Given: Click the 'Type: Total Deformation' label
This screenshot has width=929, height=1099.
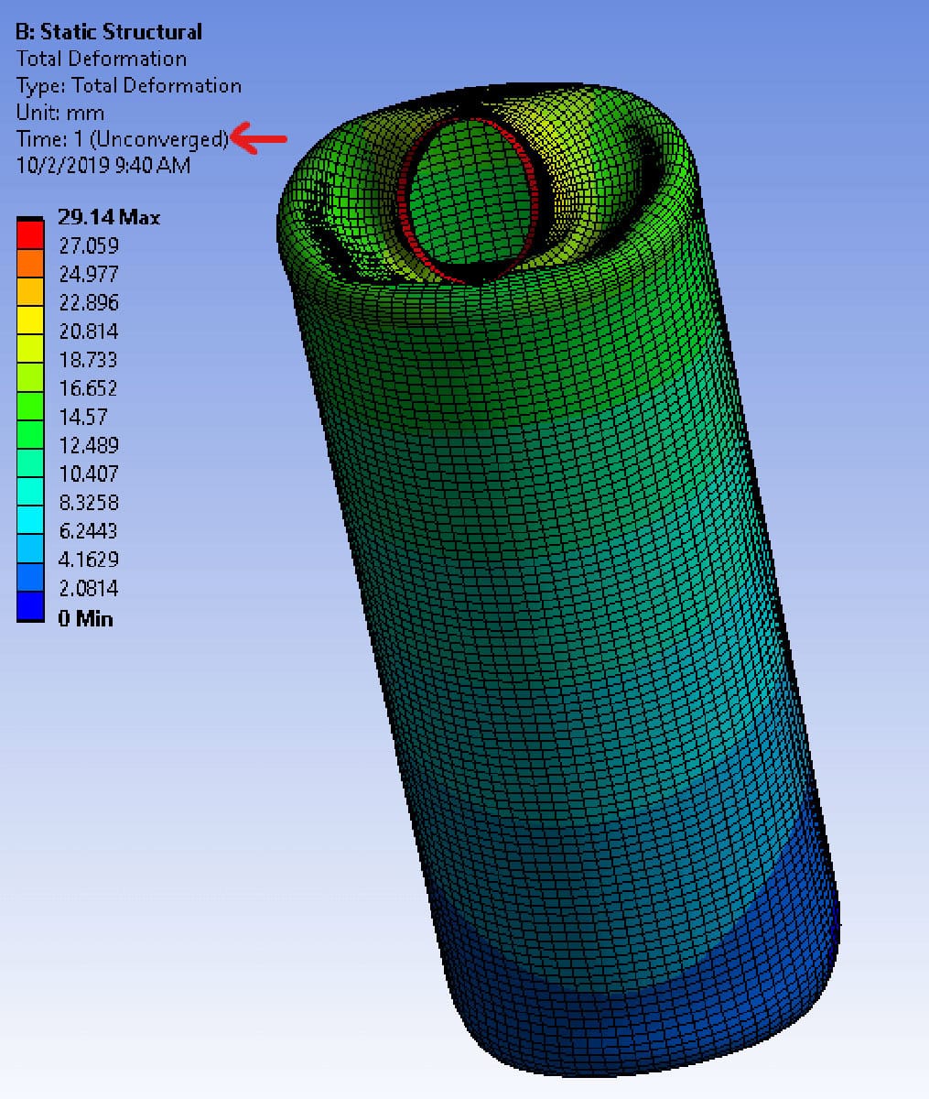Looking at the screenshot, I should [x=129, y=86].
